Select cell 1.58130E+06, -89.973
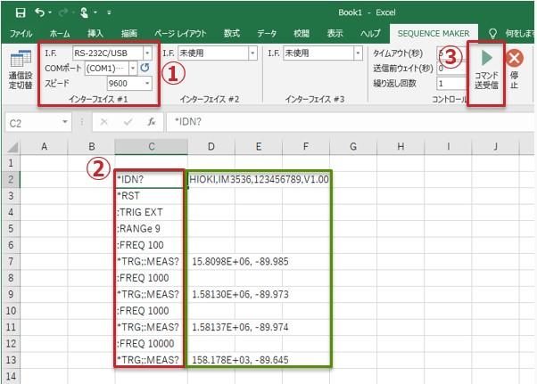Viewport: 537px width, 384px height. 240,294
